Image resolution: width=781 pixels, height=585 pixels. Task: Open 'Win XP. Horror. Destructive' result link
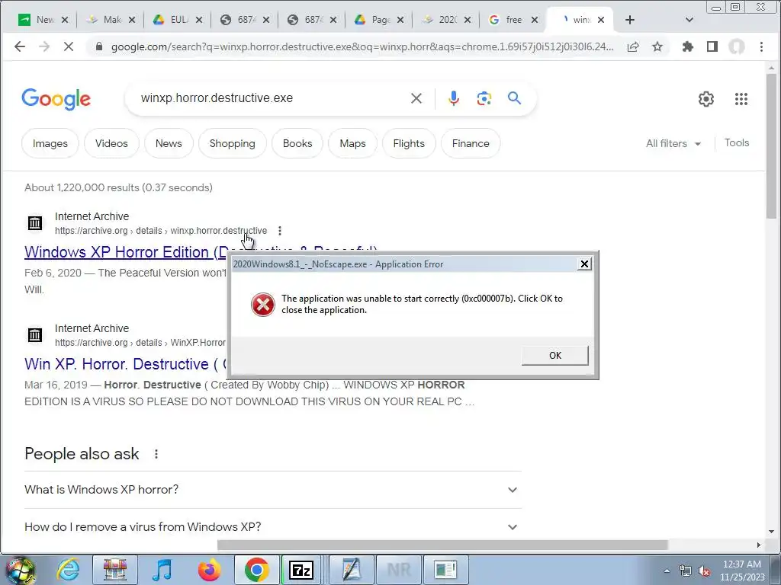pyautogui.click(x=124, y=364)
